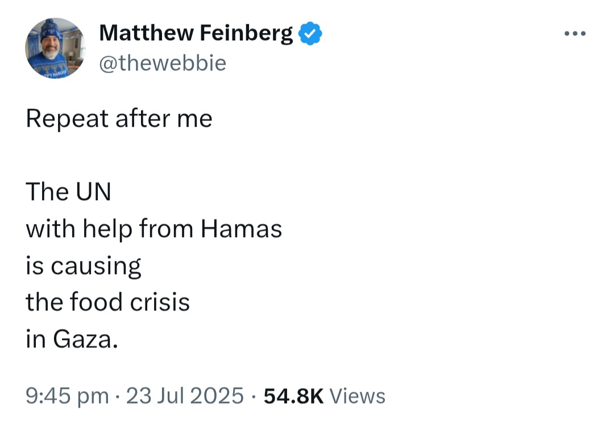Viewport: 614px width, 427px height.
Task: Click the 54.8K view count number
Action: coord(294,396)
